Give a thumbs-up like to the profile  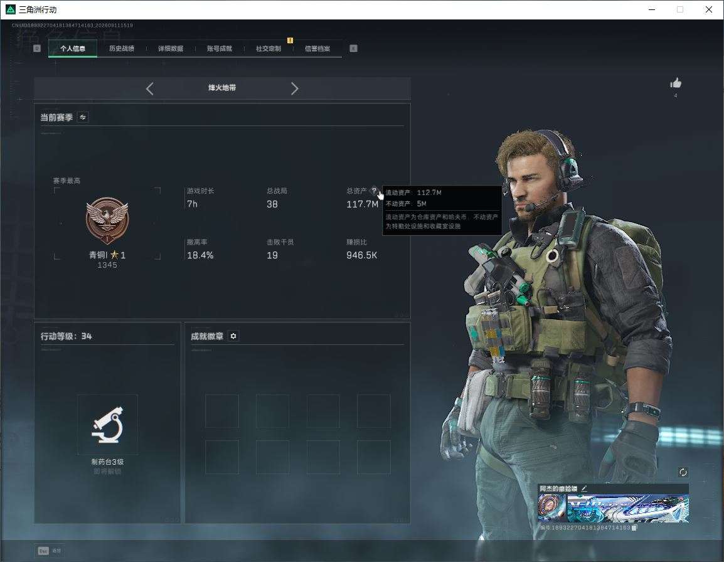click(x=676, y=83)
